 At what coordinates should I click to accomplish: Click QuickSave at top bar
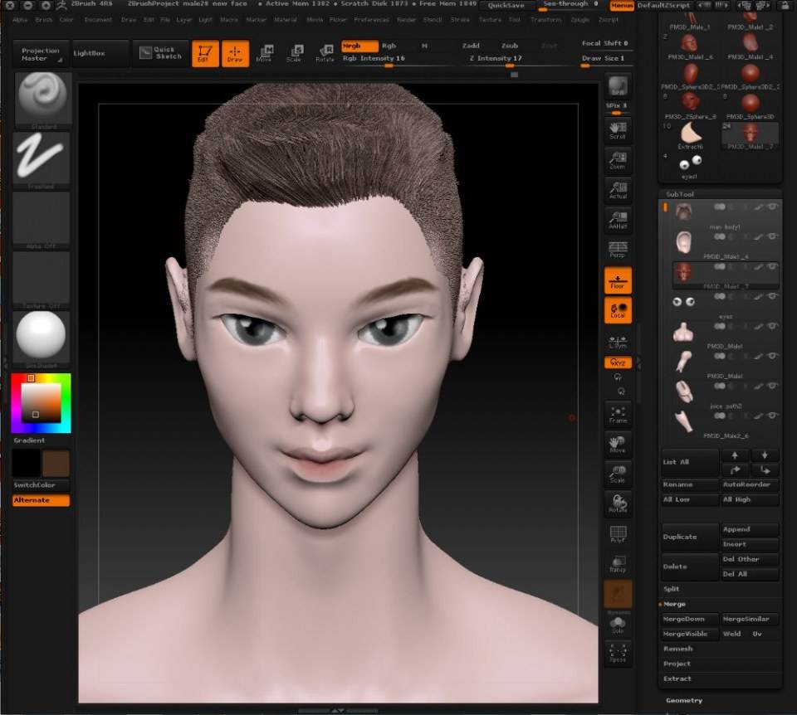[506, 5]
